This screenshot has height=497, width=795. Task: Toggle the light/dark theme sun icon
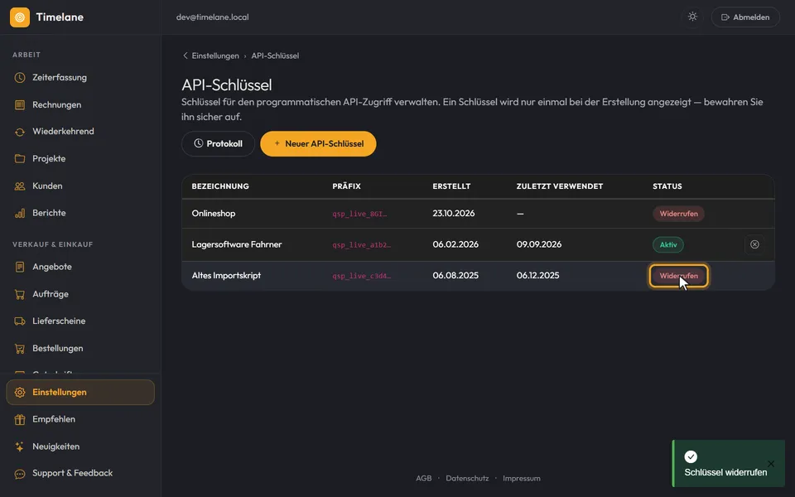click(x=692, y=17)
